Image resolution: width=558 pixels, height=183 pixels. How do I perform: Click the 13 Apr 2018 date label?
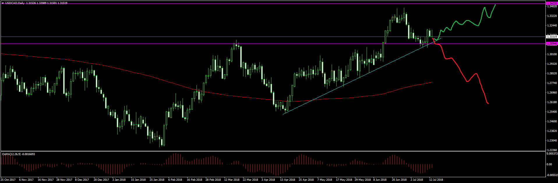(x=288, y=180)
